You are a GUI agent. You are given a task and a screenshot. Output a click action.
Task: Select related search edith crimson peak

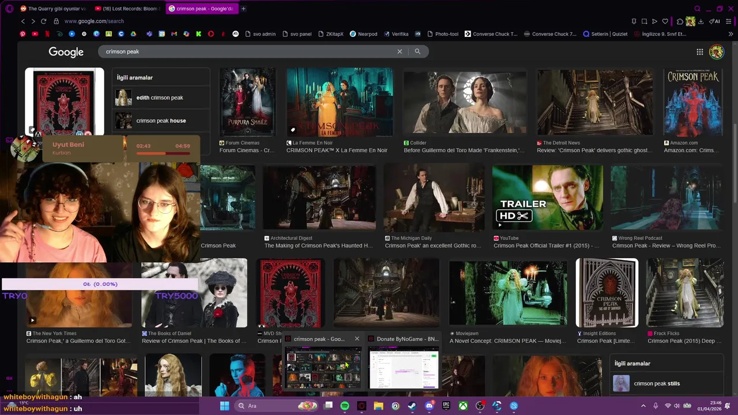click(160, 97)
